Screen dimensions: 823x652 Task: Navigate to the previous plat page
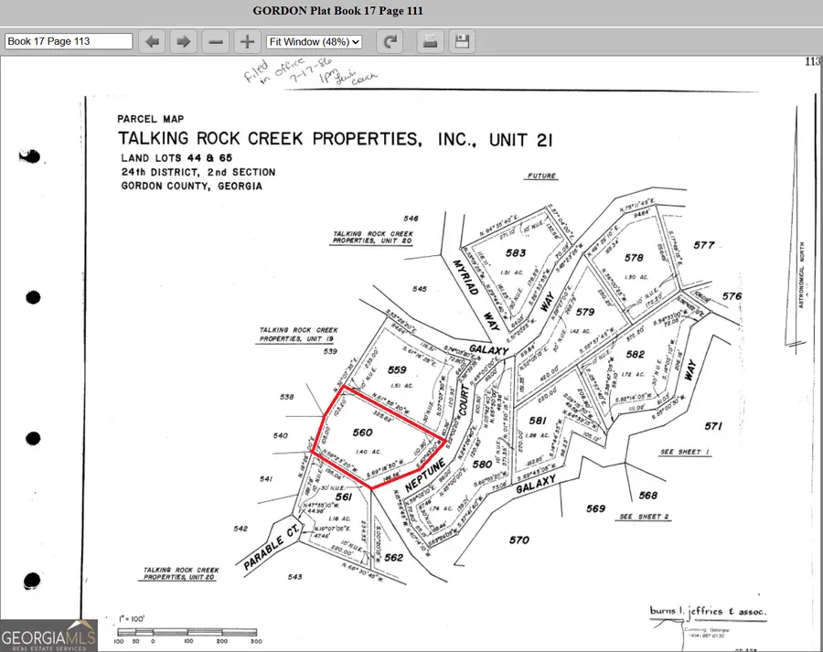(152, 41)
